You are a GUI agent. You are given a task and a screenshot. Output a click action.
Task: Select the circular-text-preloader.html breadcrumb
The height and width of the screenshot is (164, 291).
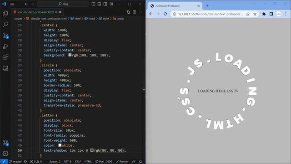[46, 19]
